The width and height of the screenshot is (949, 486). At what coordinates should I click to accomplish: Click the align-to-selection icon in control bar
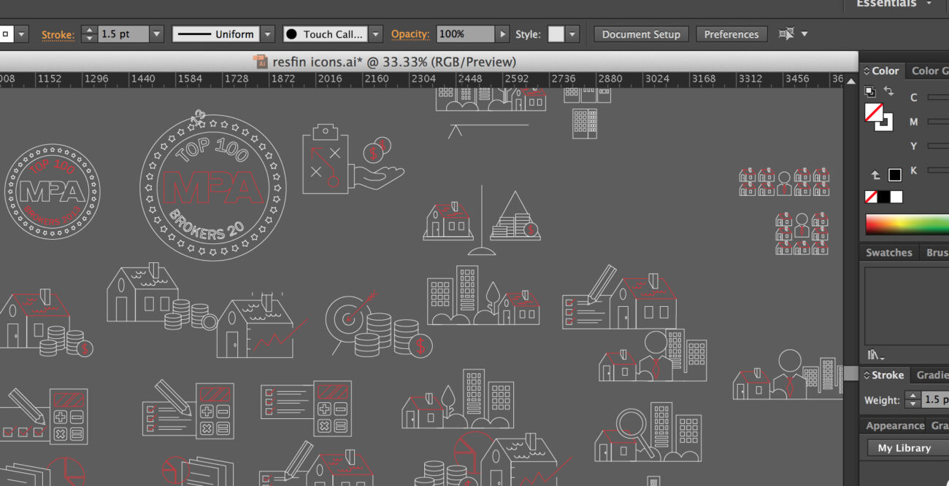tap(786, 34)
